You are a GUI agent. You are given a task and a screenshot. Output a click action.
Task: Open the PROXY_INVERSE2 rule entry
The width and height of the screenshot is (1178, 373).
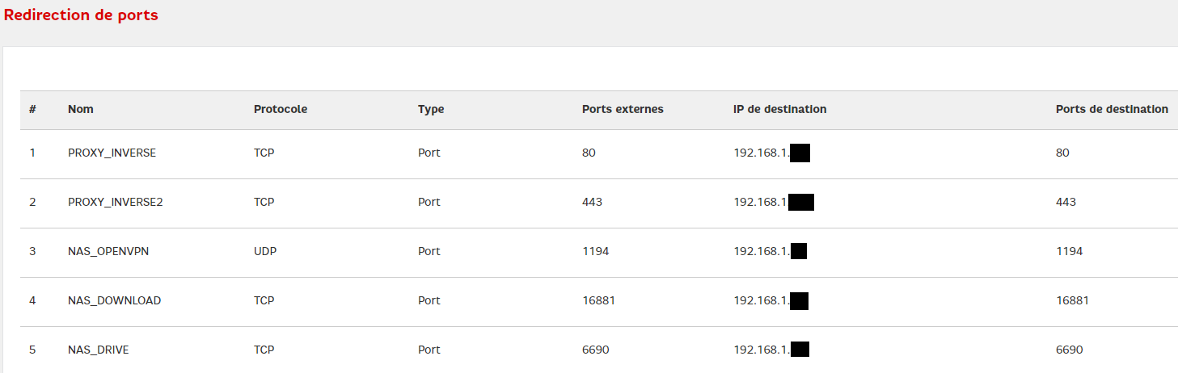115,202
